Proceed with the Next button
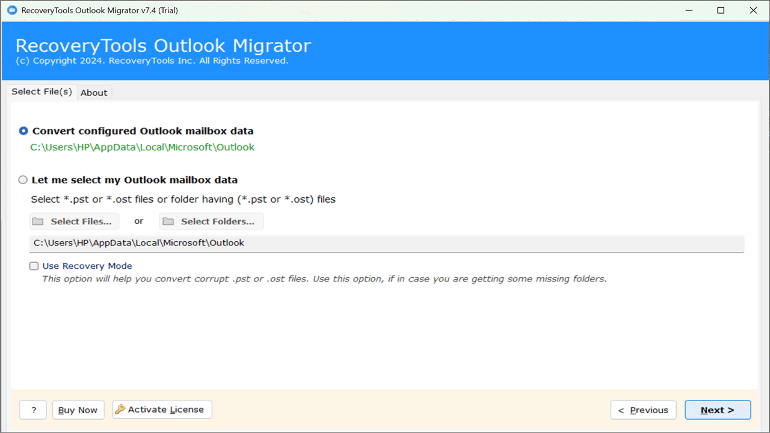Screen dimensions: 770x433 (718, 410)
